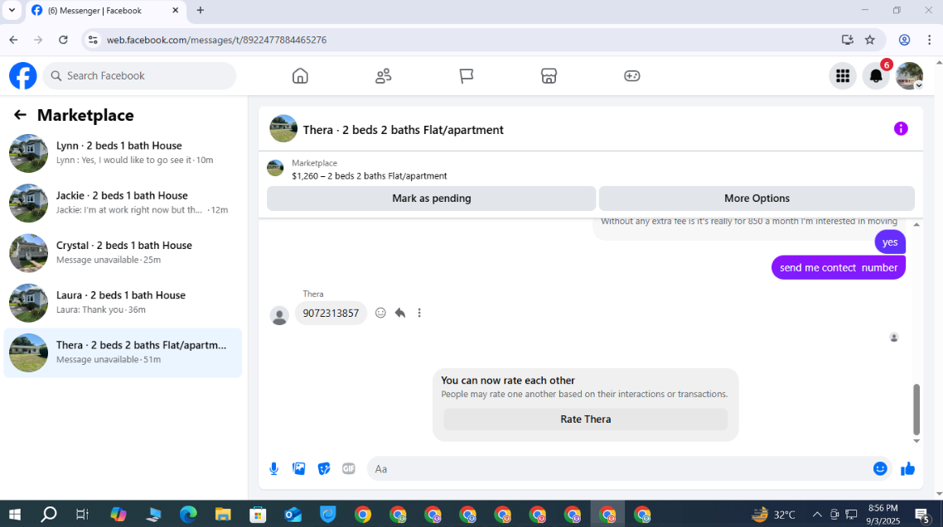Image resolution: width=943 pixels, height=527 pixels.
Task: Open Chrome three-dot menu
Action: [x=929, y=40]
